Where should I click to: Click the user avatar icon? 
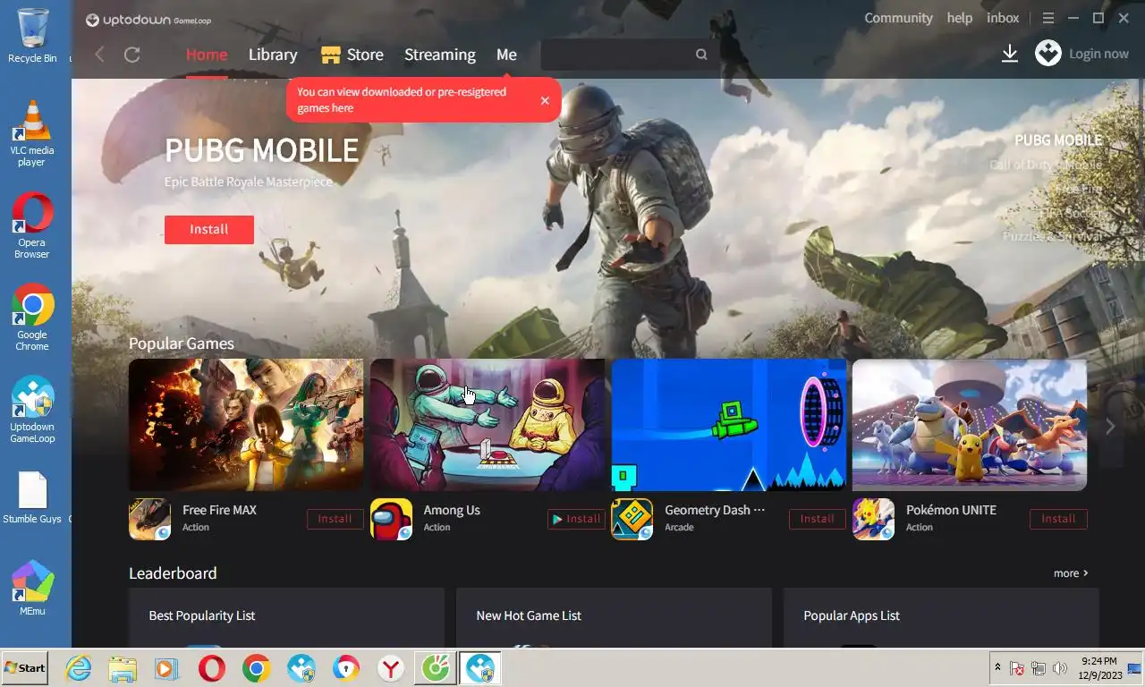pyautogui.click(x=1048, y=53)
